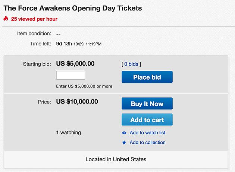Click The Force Awakens Opening Day Tickets title
Screen dimensions: 235x172
(72, 8)
